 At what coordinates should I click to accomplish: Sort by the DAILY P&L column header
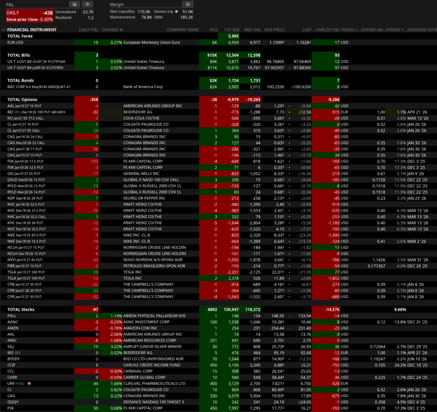(88, 30)
